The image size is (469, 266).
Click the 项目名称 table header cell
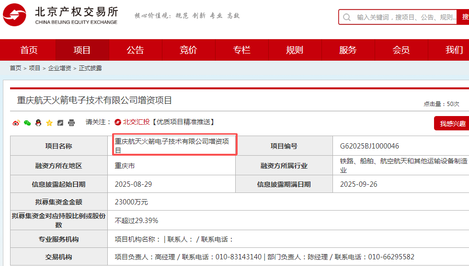click(x=59, y=146)
